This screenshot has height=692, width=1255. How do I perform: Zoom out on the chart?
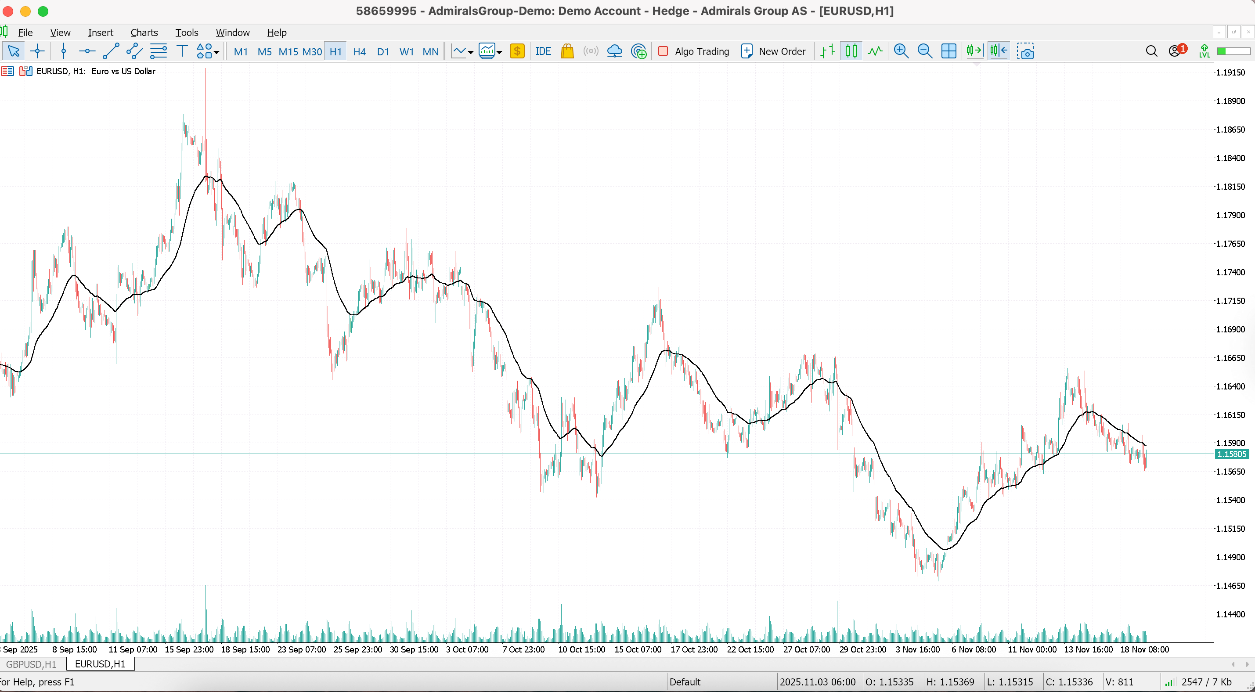pos(925,51)
